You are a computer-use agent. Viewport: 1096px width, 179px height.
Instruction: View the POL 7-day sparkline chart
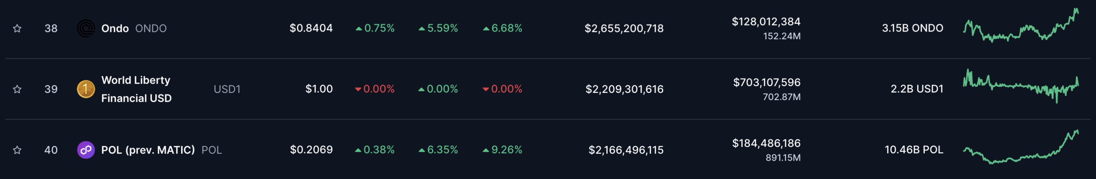(x=1021, y=147)
